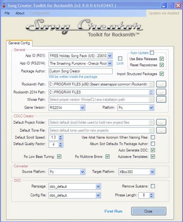Click the Phrase Length value 8
183x222 pixels.
(x=144, y=195)
